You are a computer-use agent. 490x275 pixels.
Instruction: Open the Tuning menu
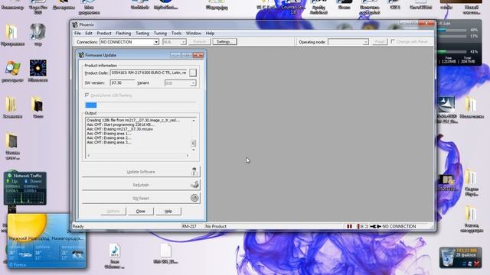pos(160,33)
